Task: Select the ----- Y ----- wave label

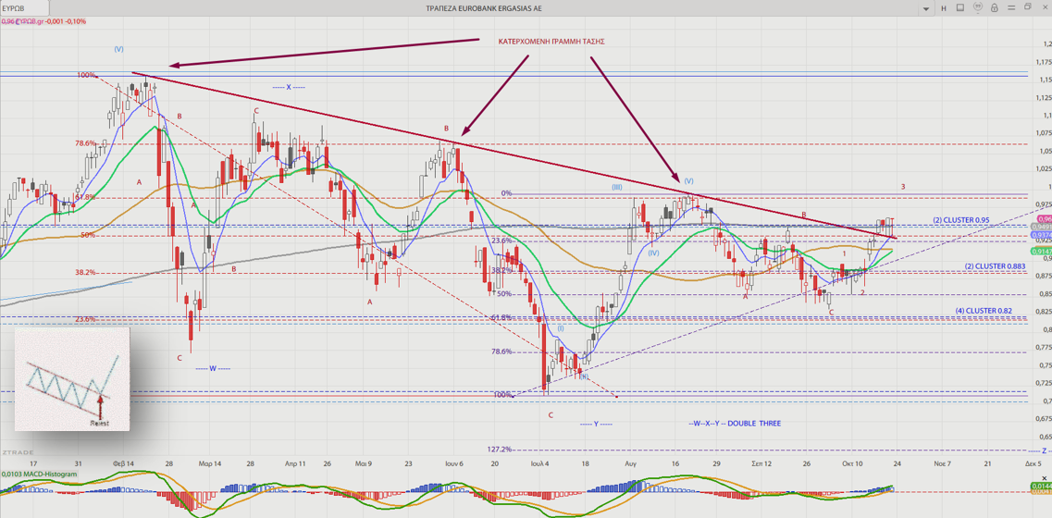Action: pyautogui.click(x=596, y=424)
